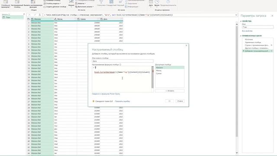Open the Power Query formulas info link
Viewport: 277px width, 156px height.
(x=106, y=94)
